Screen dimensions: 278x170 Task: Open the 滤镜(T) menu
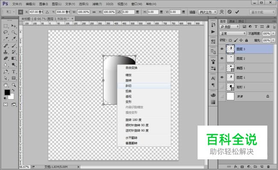tap(97, 4)
